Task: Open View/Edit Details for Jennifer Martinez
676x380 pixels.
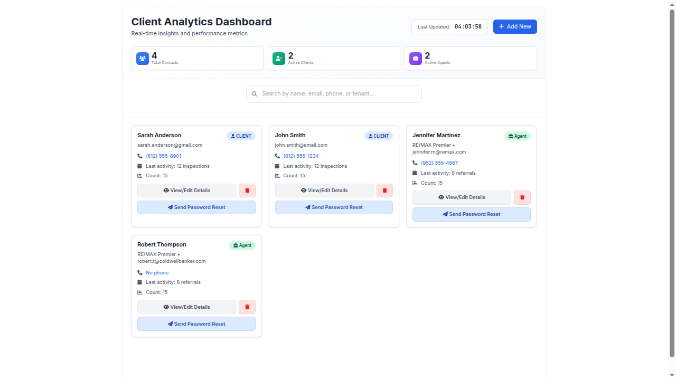Action: coord(461,197)
